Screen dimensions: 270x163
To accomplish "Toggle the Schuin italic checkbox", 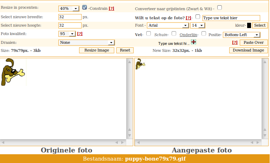I will click(174, 34).
